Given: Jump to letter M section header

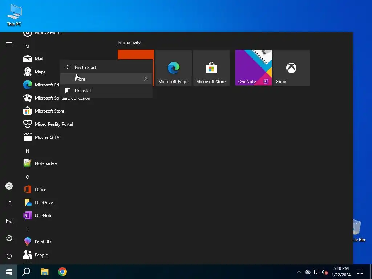Looking at the screenshot, I should pyautogui.click(x=27, y=46).
